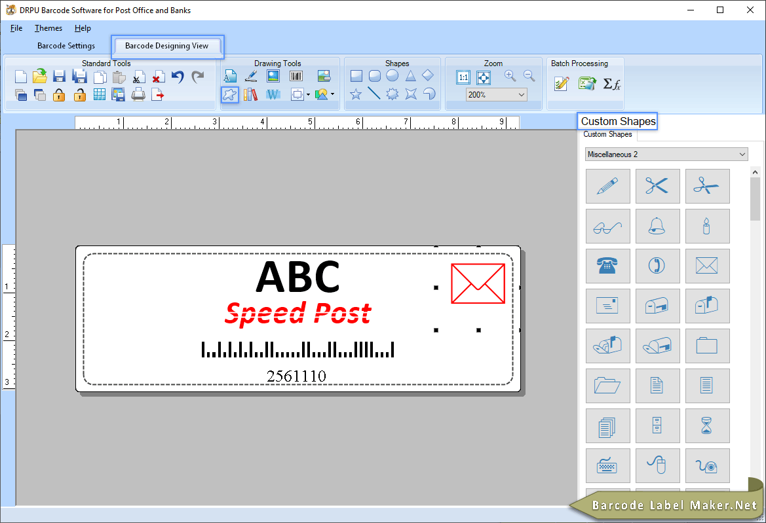Delete the selected object with red X
Image resolution: width=766 pixels, height=523 pixels.
158,77
